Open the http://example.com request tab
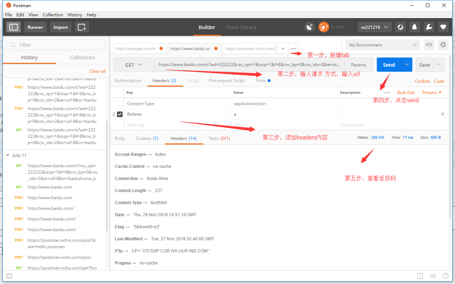Image resolution: width=455 pixels, height=284 pixels. (x=140, y=49)
